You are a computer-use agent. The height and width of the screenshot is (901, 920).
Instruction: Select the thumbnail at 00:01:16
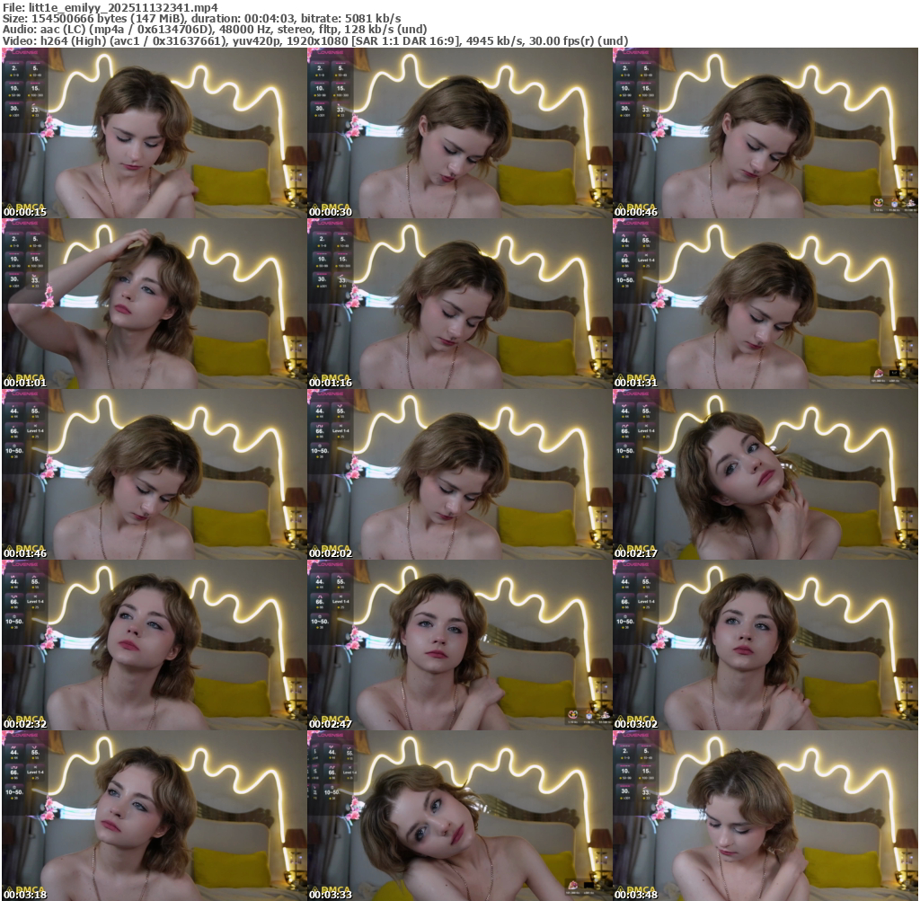[459, 304]
